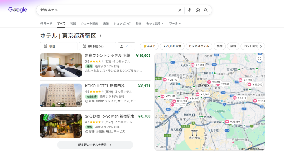Show next photo of 安心お宿 Tokyo Man
Viewport: 284px width, 158px height.
point(78,134)
